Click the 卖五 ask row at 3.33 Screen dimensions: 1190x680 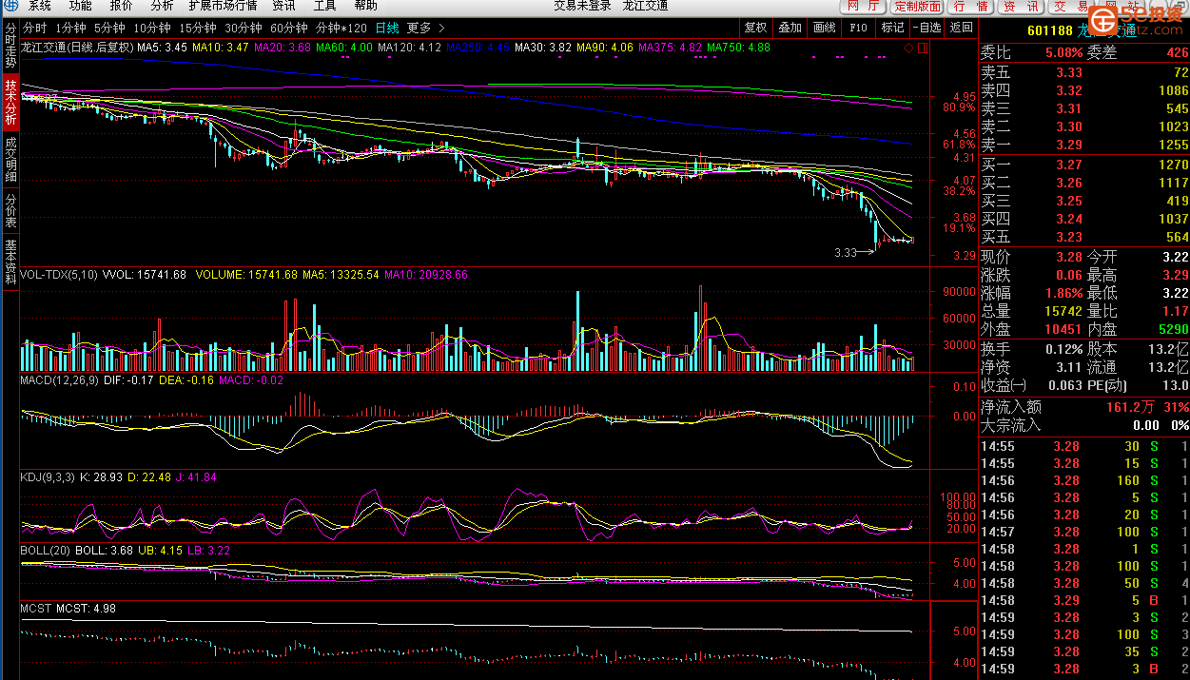(1084, 72)
